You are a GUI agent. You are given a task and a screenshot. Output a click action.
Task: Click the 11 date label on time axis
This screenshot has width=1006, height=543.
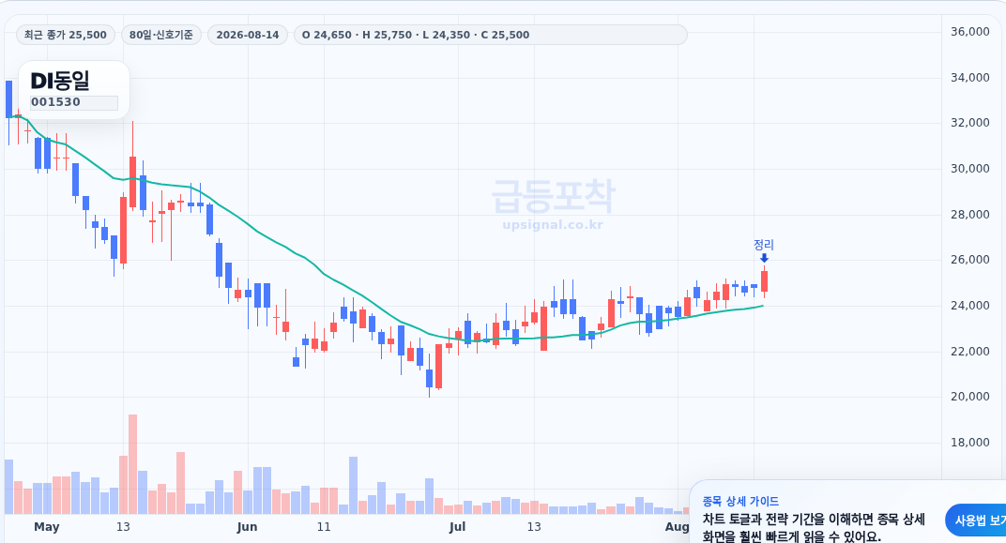click(x=324, y=527)
